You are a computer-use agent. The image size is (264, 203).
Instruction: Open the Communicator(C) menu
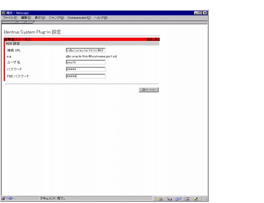point(79,18)
